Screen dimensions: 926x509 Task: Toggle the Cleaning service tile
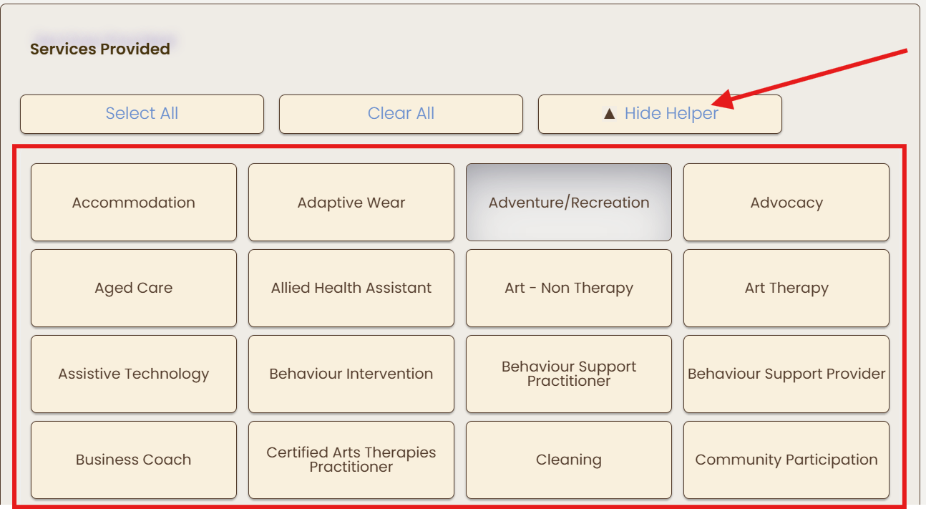pos(569,460)
